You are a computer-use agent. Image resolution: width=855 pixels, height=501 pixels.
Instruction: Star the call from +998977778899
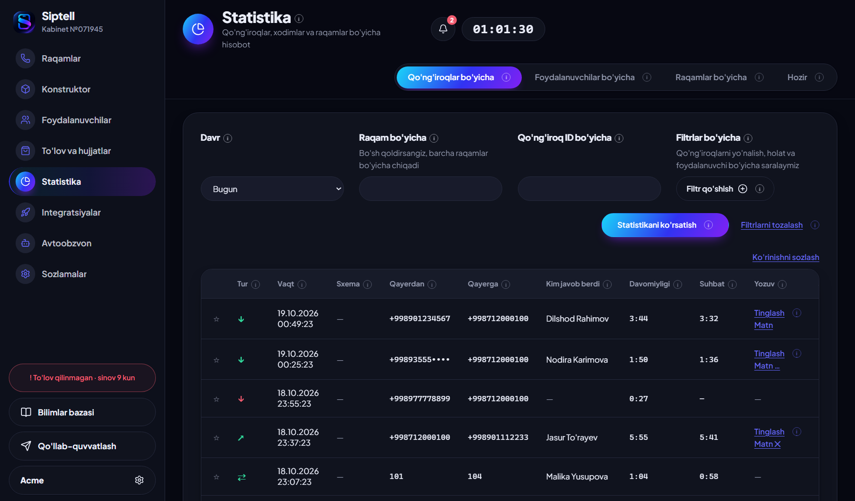(216, 399)
